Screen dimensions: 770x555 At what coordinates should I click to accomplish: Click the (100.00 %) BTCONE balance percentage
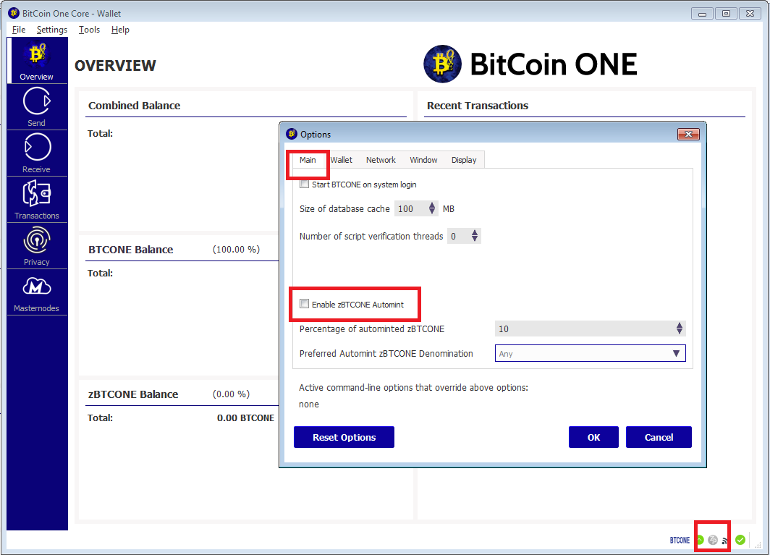(x=236, y=249)
